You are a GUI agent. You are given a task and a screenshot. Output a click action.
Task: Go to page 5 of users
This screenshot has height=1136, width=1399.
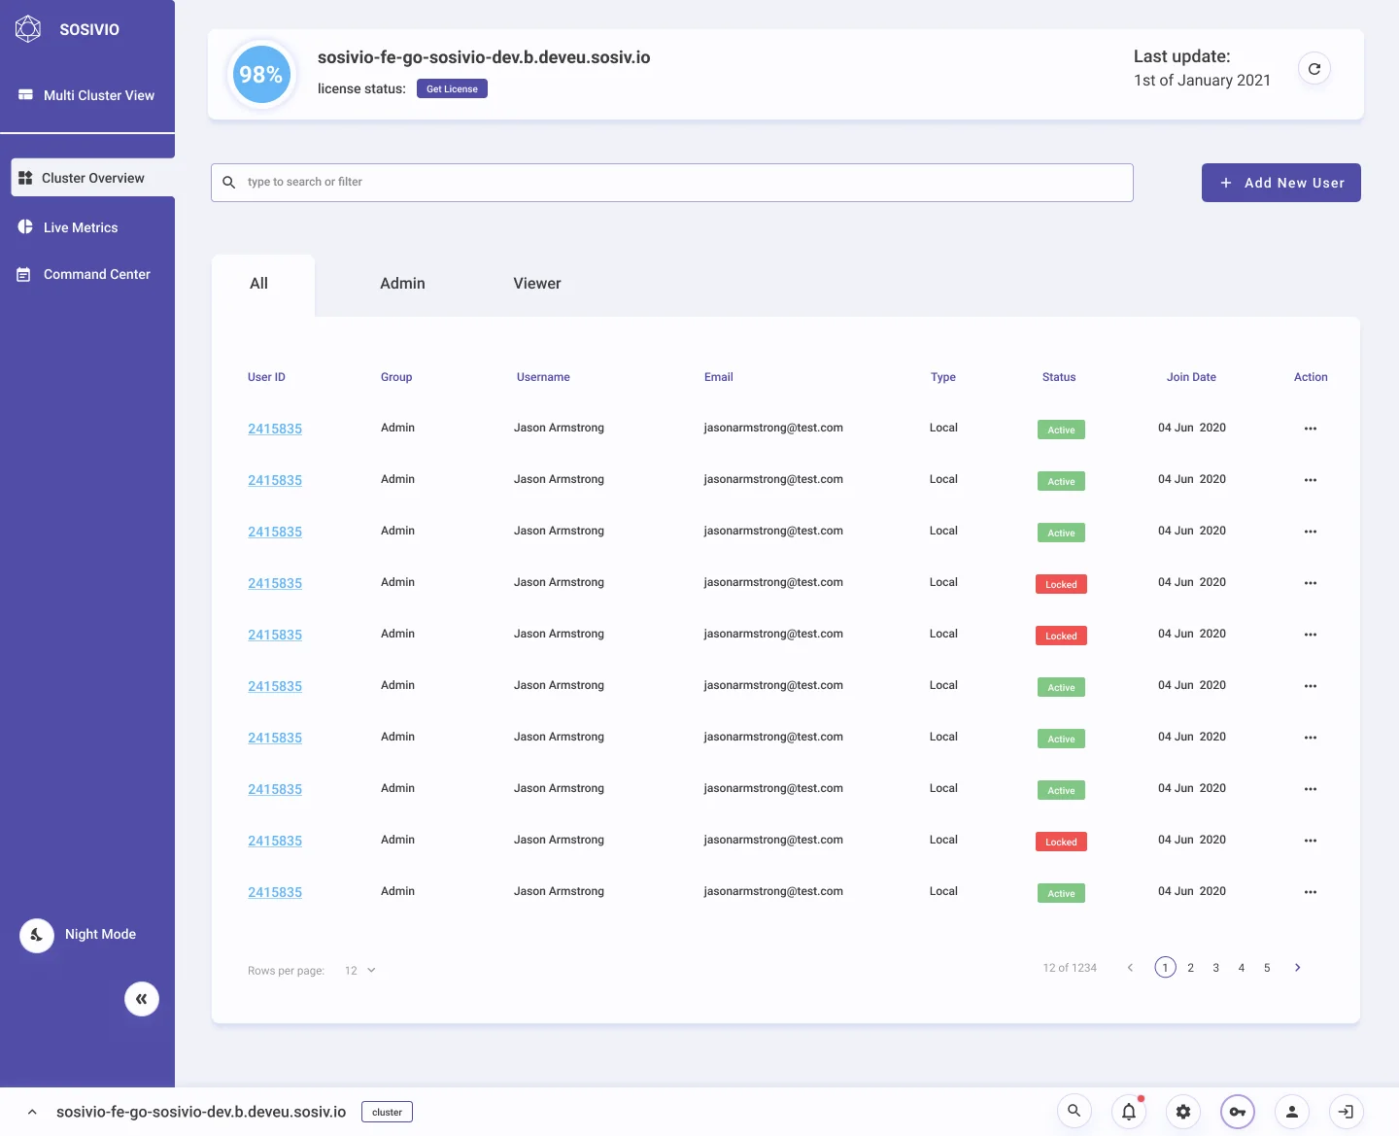1266,968
